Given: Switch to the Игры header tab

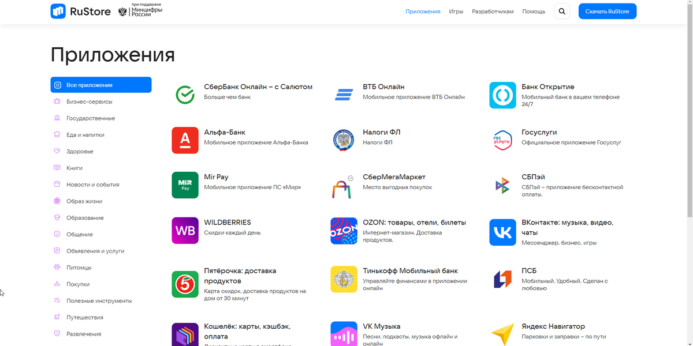Looking at the screenshot, I should (x=456, y=12).
